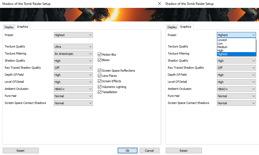
Task: Toggle the Bloom checkbox
Action: 99,60
